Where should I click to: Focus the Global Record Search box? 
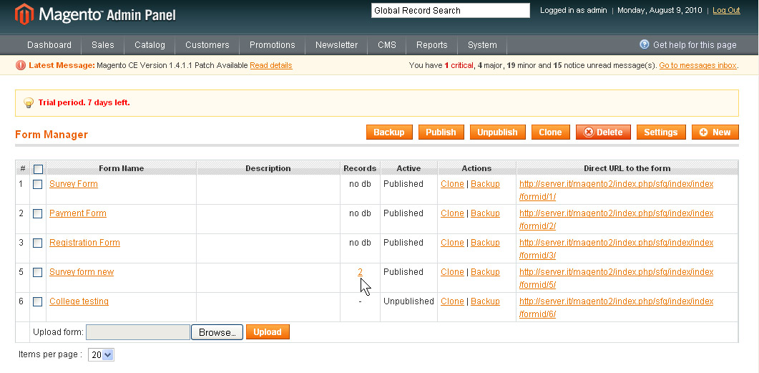click(x=451, y=10)
